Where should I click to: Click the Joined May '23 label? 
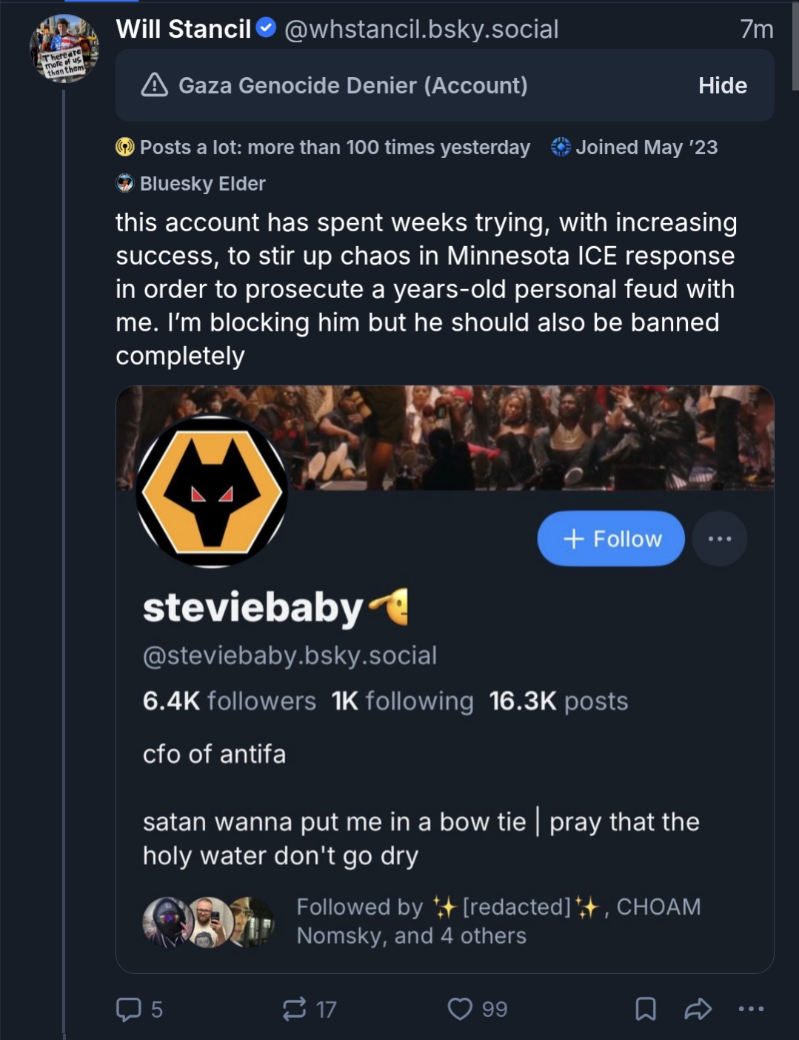635,148
